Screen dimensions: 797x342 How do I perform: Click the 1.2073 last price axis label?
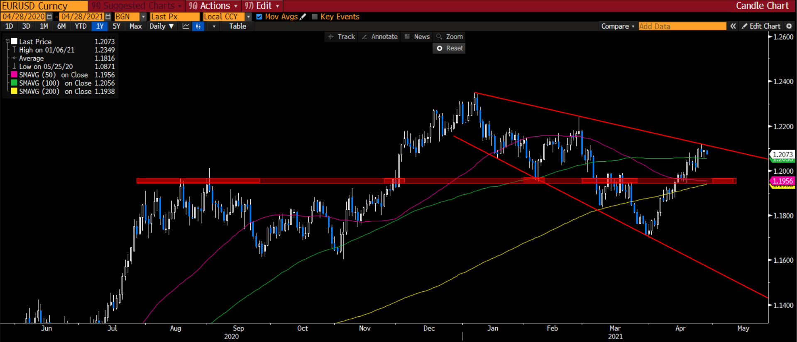pos(782,155)
